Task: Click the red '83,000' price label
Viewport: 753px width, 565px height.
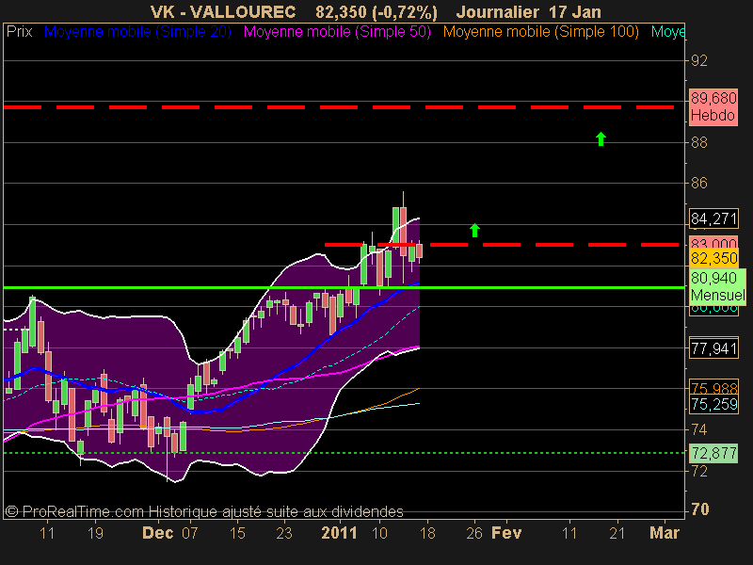Action: 713,243
